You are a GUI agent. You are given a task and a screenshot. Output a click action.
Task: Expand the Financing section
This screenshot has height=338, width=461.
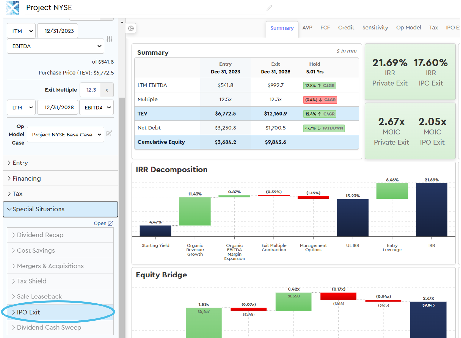pos(60,178)
